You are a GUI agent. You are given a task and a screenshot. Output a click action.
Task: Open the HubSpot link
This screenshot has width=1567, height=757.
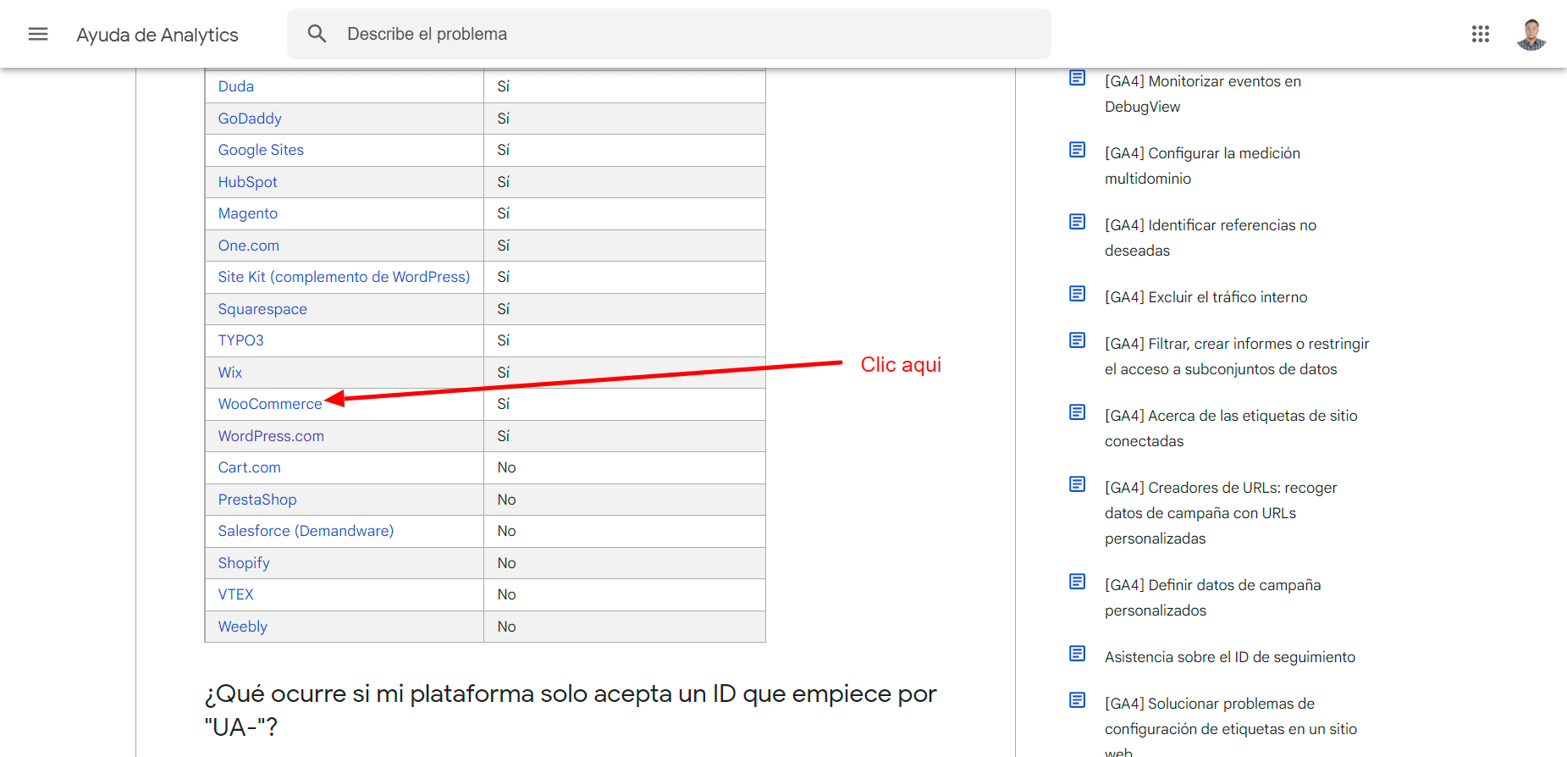pos(247,182)
